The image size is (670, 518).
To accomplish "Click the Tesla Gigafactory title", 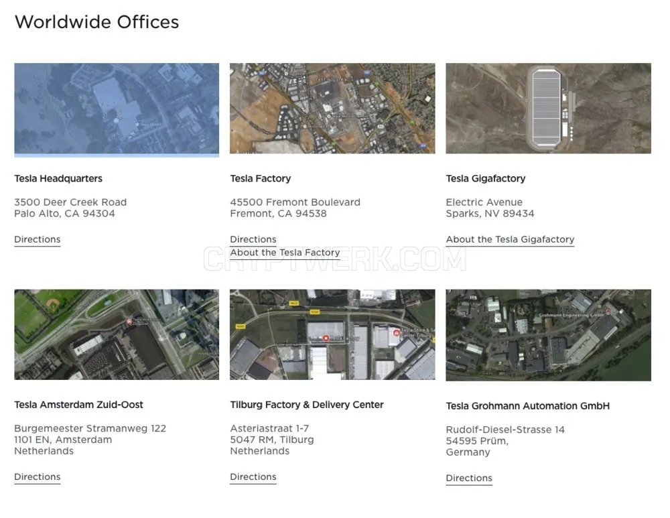I will point(485,178).
